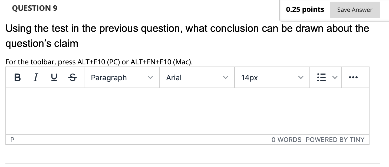Click the 0 WORDS word count
The height and width of the screenshot is (167, 389).
click(x=286, y=140)
